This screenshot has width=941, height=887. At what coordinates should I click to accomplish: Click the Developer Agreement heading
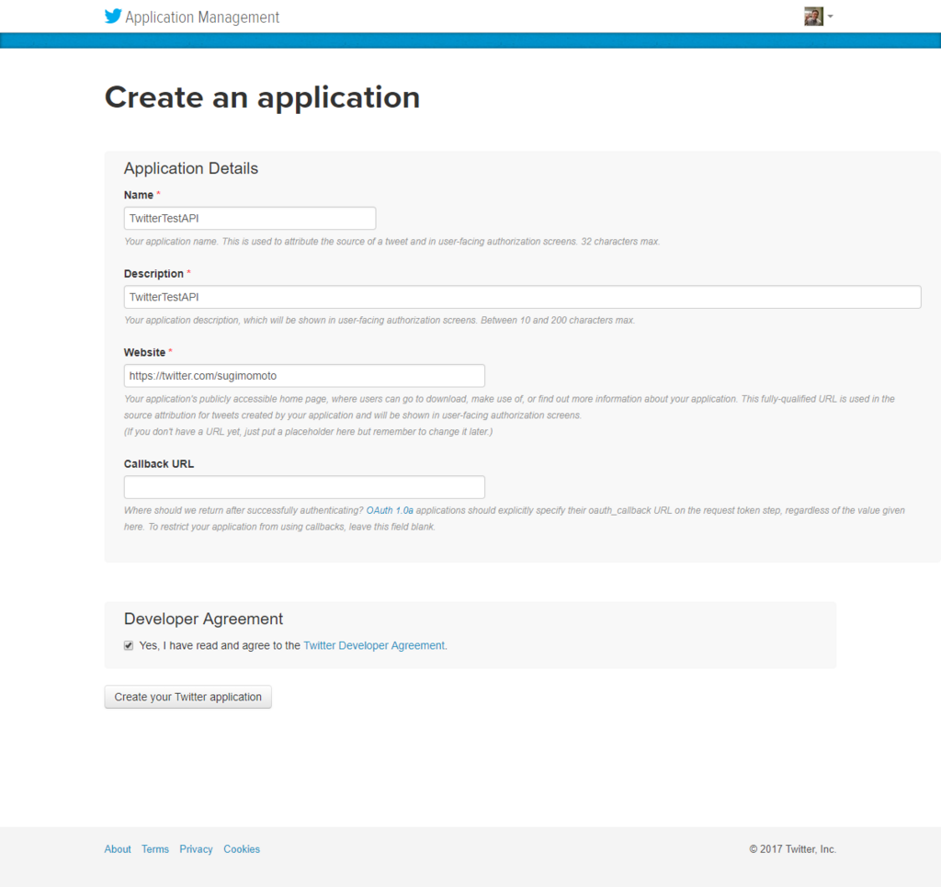click(203, 619)
